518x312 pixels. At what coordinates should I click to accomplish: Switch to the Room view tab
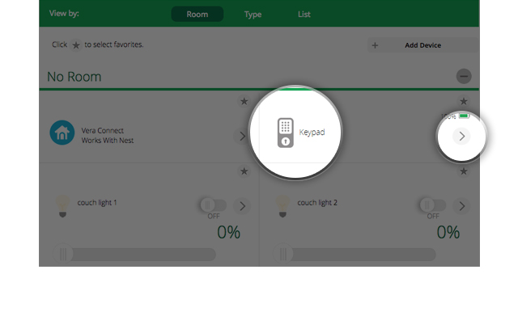tap(197, 15)
